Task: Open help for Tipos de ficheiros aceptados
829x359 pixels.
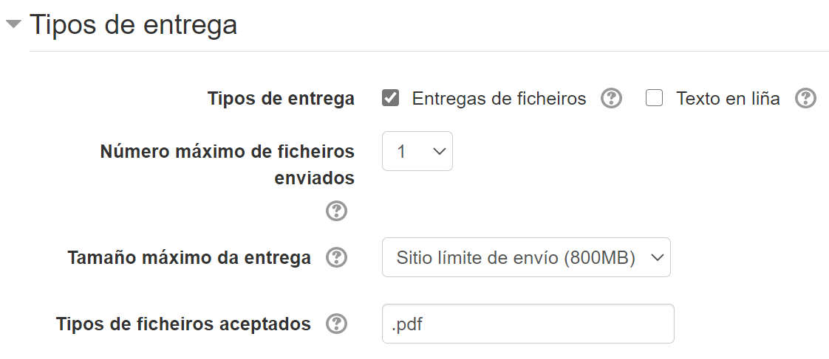Action: tap(336, 324)
